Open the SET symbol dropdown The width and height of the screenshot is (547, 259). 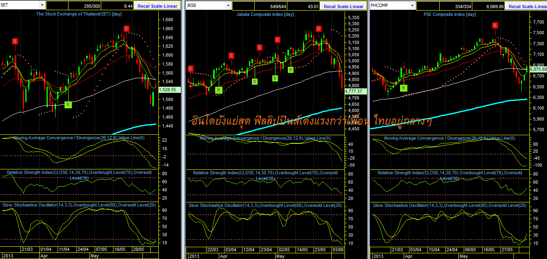[42, 5]
